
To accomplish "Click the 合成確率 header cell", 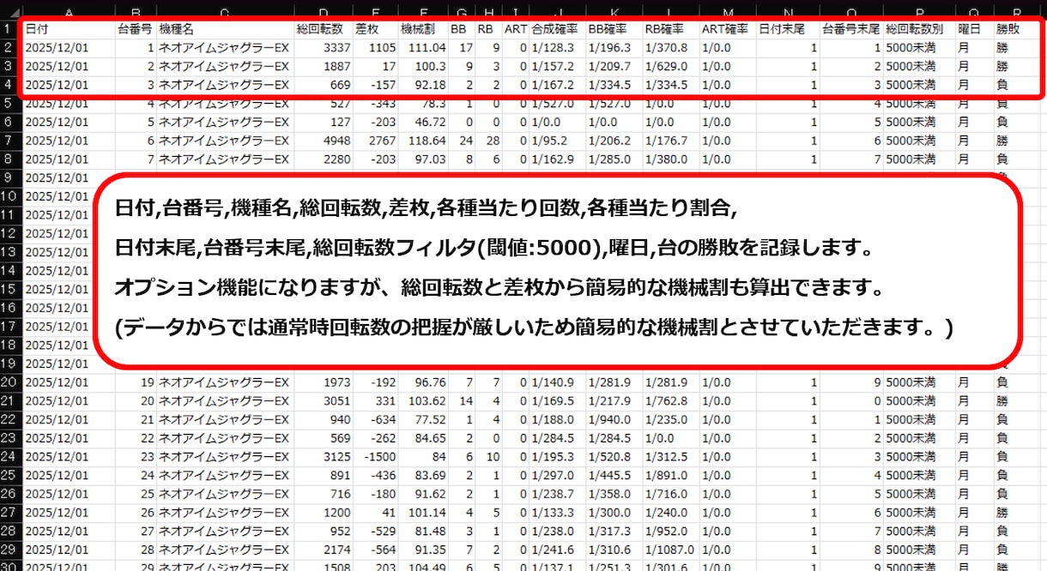I will 557,28.
